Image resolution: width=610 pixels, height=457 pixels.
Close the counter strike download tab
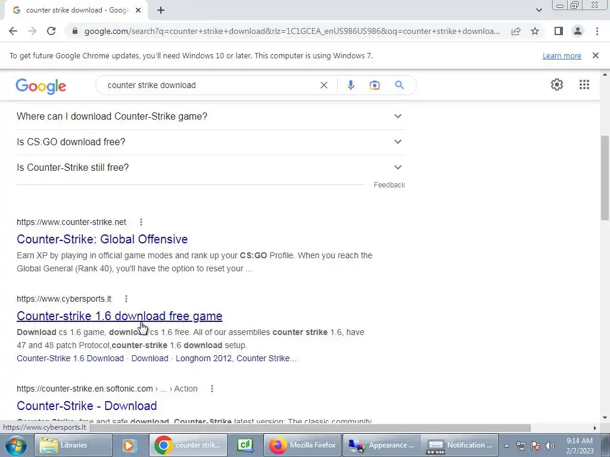(x=138, y=10)
